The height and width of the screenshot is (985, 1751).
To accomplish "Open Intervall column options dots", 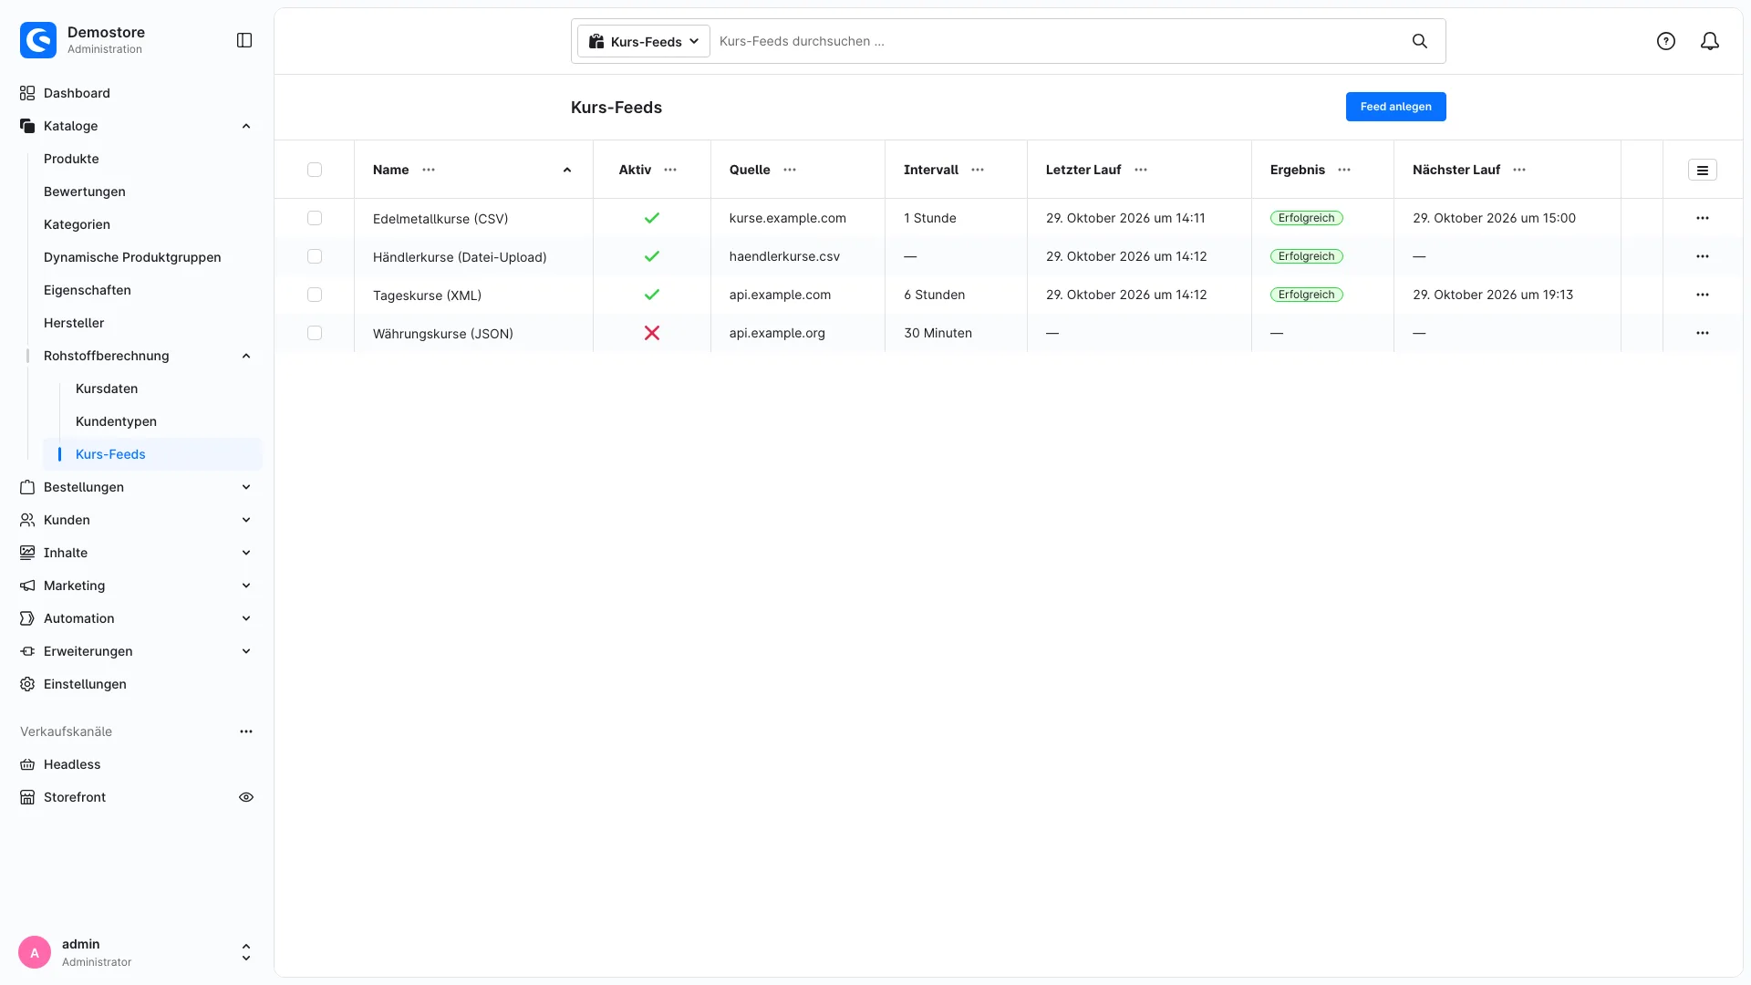I will pyautogui.click(x=978, y=170).
